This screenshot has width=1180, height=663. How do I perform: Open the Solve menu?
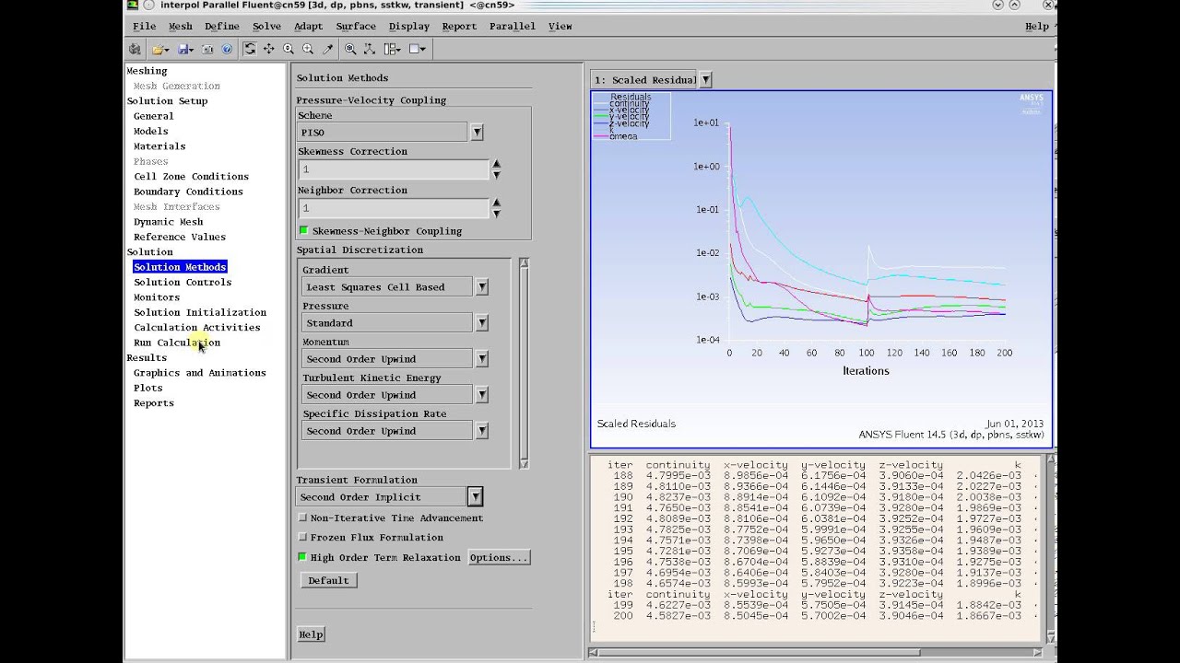[x=266, y=26]
